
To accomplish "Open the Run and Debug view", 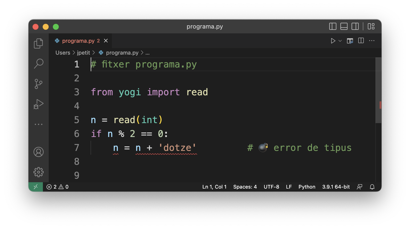I will pyautogui.click(x=39, y=104).
